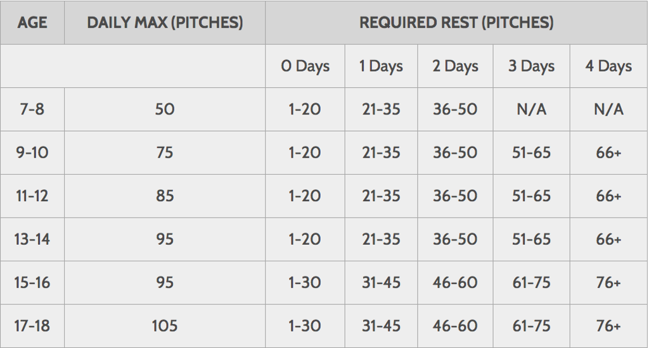Select the 4 Days cell for ages 17-18
The width and height of the screenshot is (649, 348).
coord(608,326)
